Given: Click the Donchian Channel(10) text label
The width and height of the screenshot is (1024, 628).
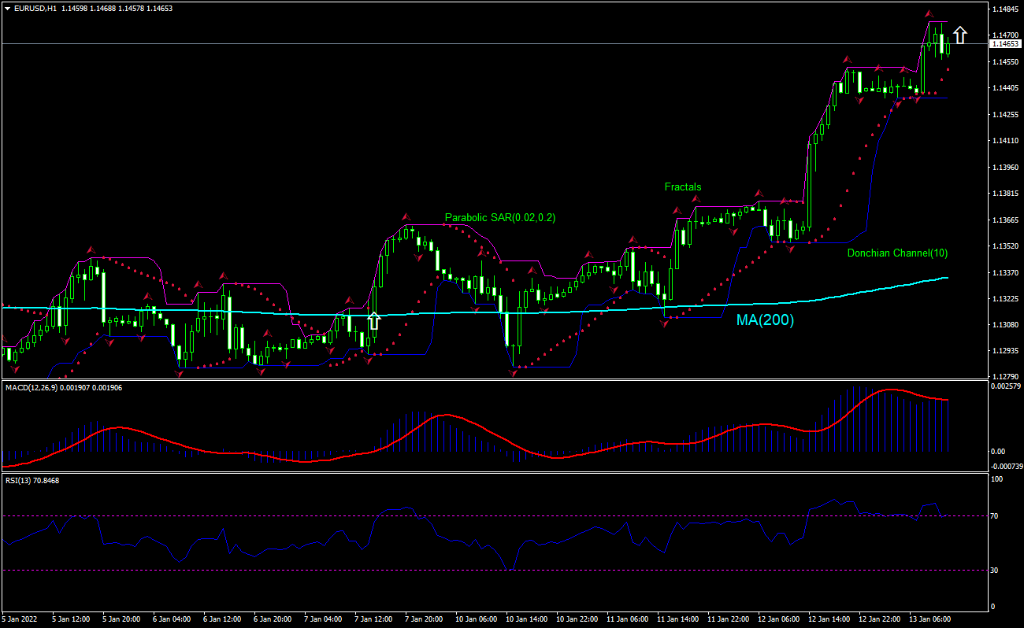Looking at the screenshot, I should pos(897,253).
